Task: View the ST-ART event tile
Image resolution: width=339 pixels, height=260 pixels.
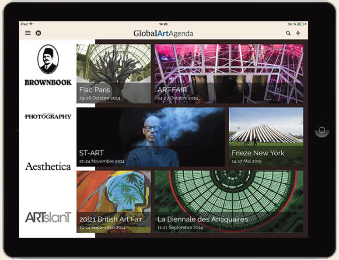Action: tap(150, 137)
